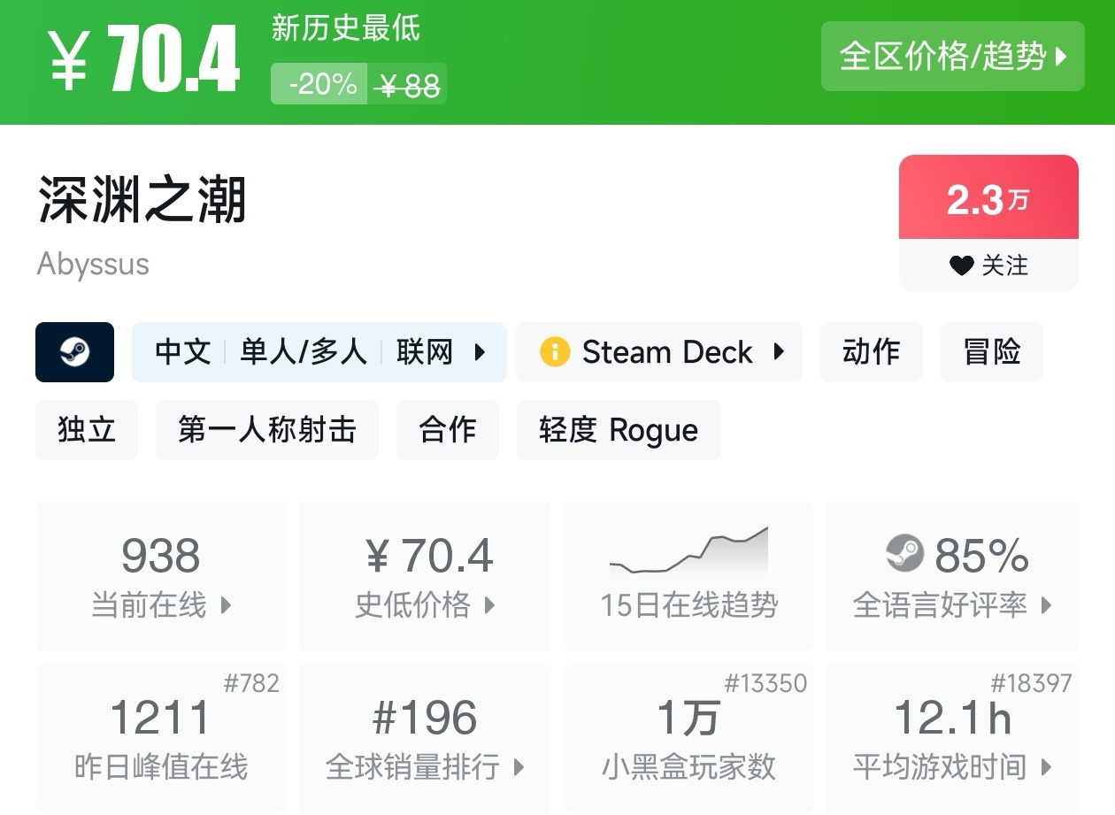Open current online players detail arrow
This screenshot has height=815, width=1115.
point(226,605)
